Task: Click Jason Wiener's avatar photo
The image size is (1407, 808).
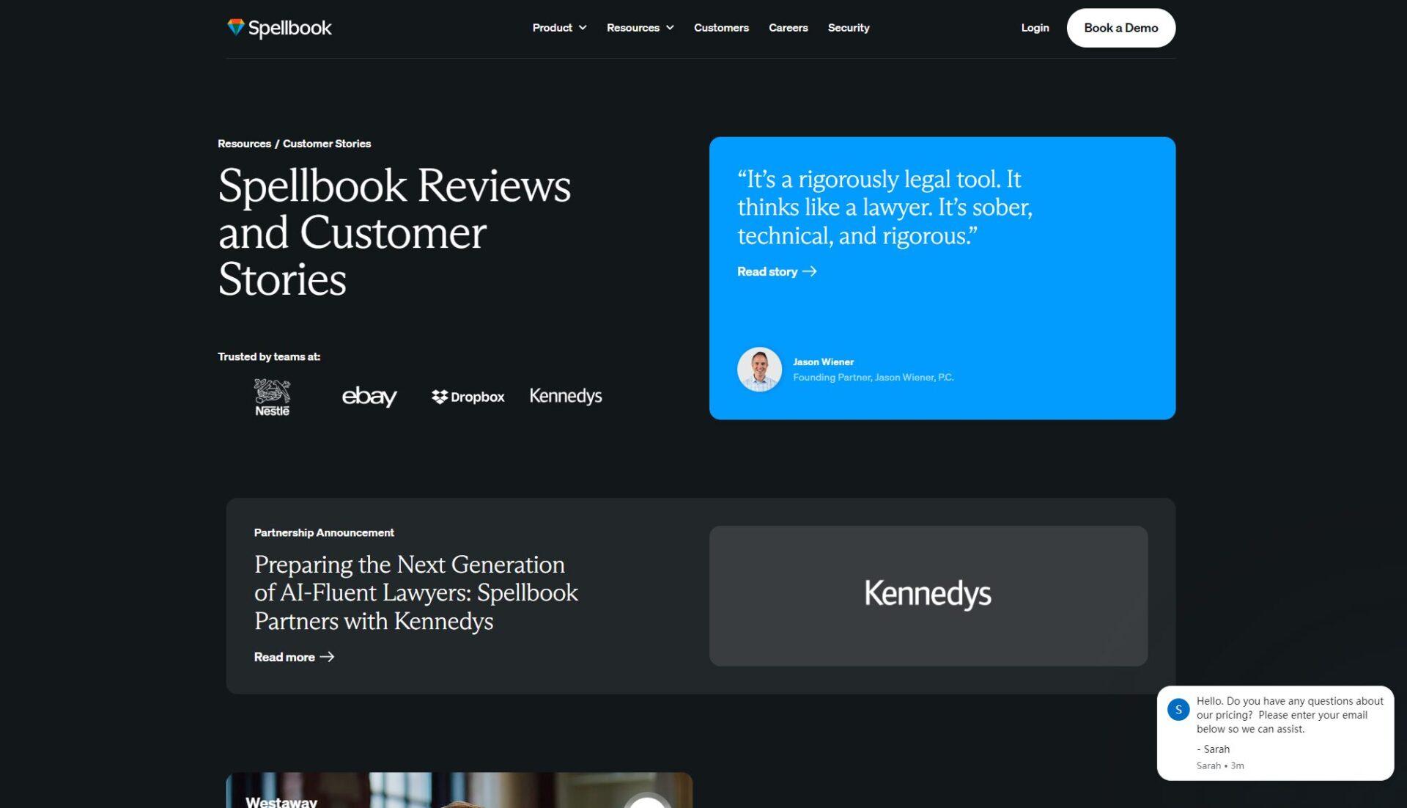Action: pyautogui.click(x=759, y=369)
